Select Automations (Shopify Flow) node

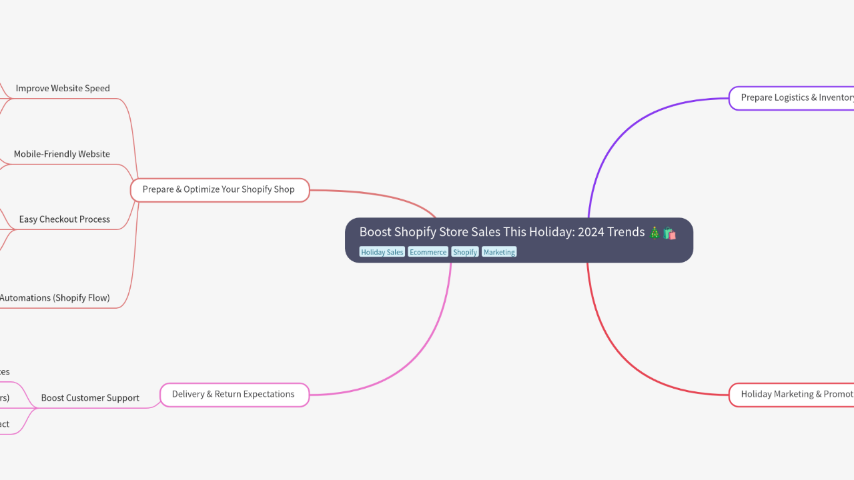[x=55, y=298]
